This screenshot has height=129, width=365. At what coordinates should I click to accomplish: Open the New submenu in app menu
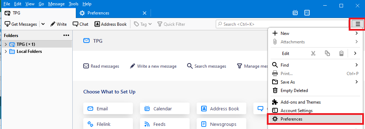click(315, 33)
